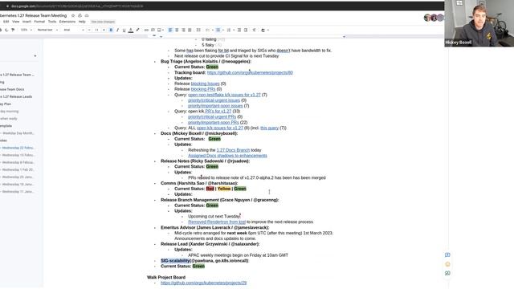
Task: Open the priority/important-soon PRs link
Action: pyautogui.click(x=214, y=122)
